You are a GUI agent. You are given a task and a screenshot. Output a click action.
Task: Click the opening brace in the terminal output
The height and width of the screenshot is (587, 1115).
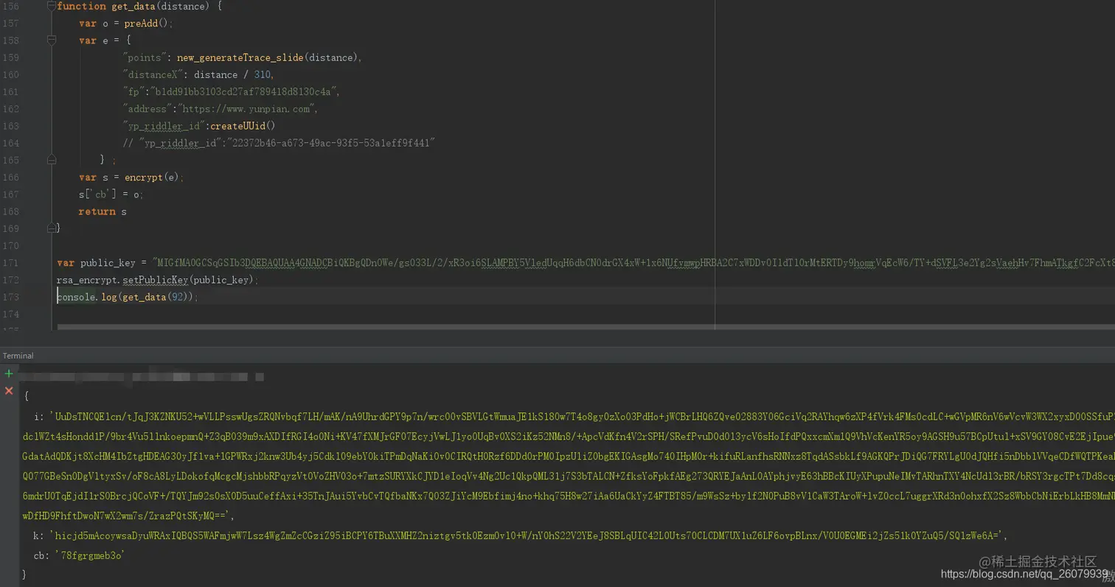click(x=27, y=396)
